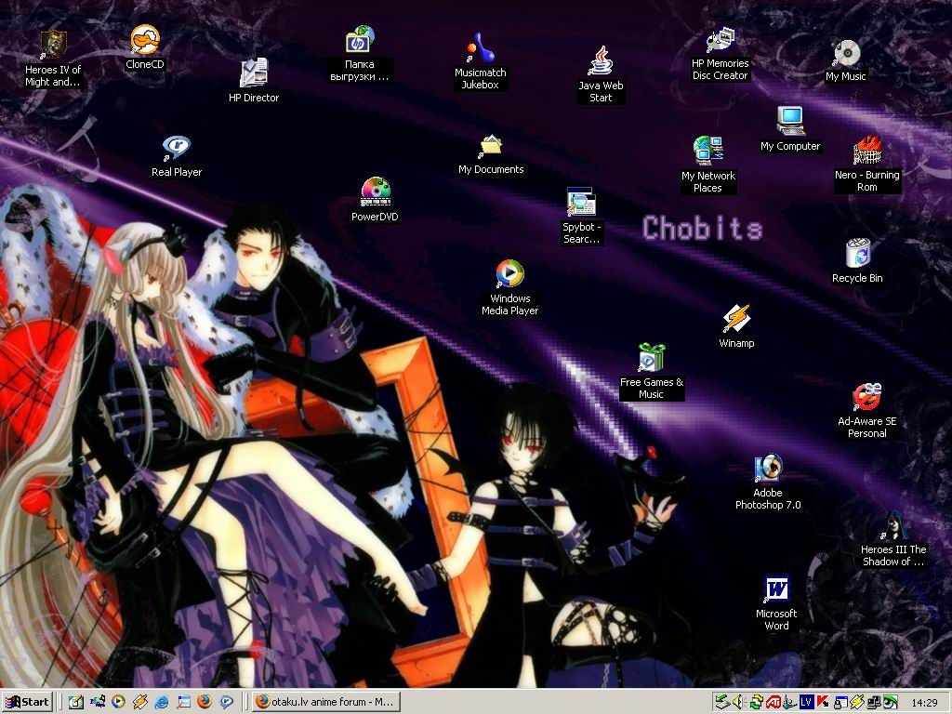952x714 pixels.
Task: Open My Network Places
Action: click(707, 165)
